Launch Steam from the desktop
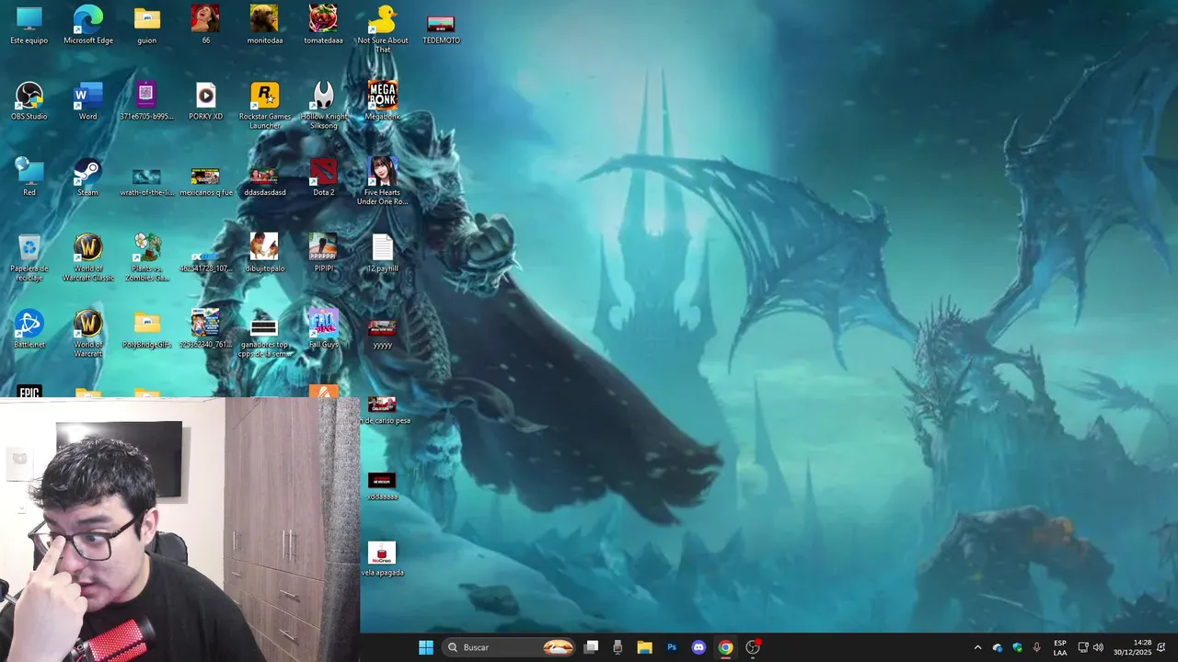 point(88,177)
